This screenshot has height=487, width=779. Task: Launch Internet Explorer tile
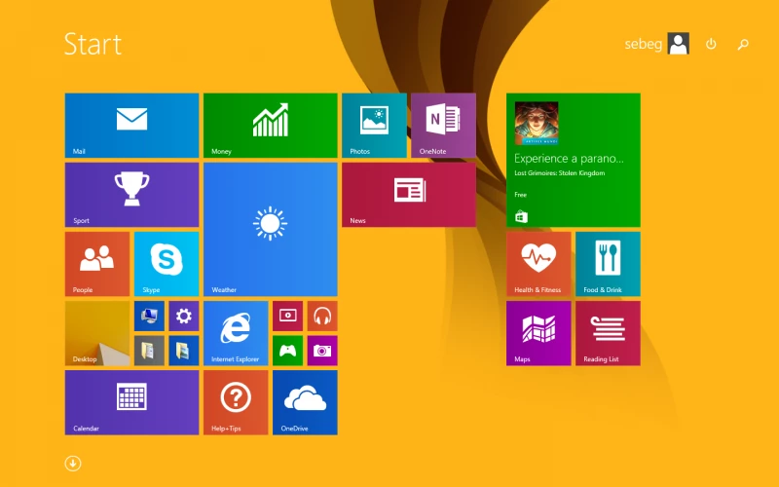(236, 333)
